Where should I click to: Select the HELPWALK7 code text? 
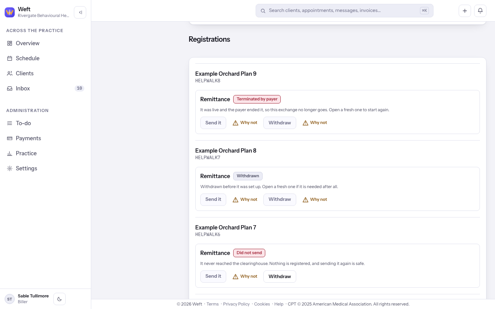pyautogui.click(x=208, y=158)
